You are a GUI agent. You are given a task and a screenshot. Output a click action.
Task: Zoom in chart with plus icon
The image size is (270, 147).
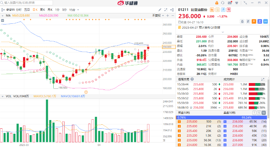167,16
